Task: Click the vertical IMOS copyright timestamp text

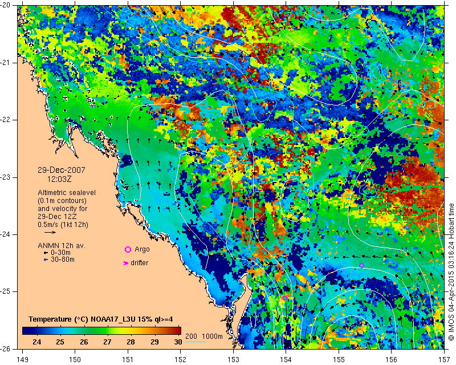Action: coord(451,272)
